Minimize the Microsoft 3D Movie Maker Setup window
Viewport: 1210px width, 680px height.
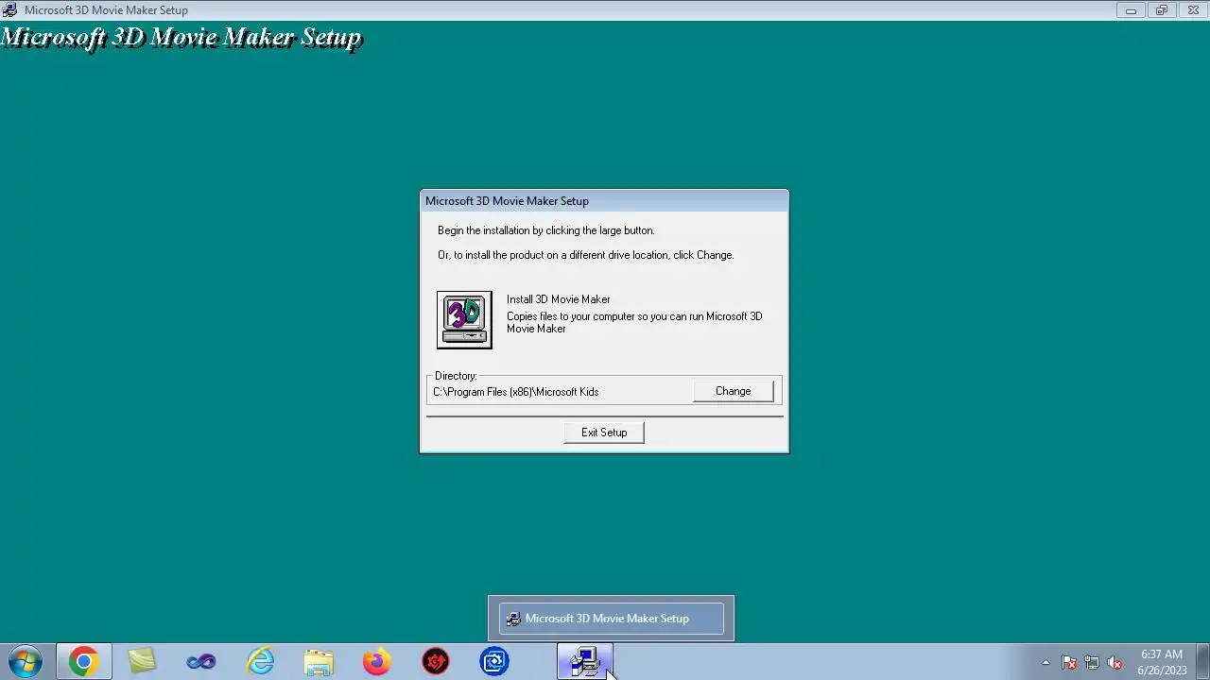coord(1131,10)
